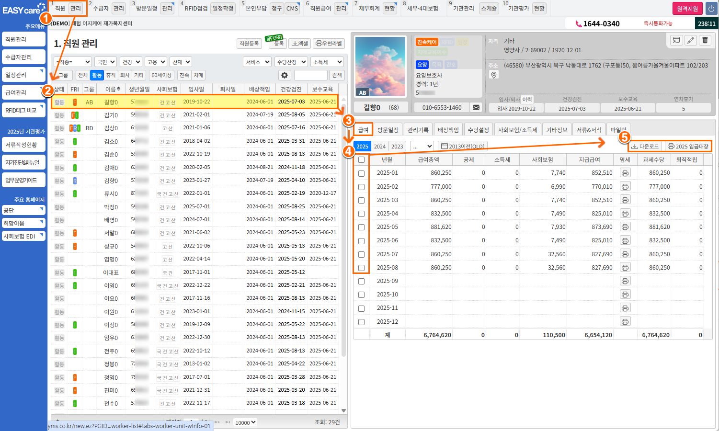Click the 다운로드 button
719x431 pixels.
click(x=645, y=147)
